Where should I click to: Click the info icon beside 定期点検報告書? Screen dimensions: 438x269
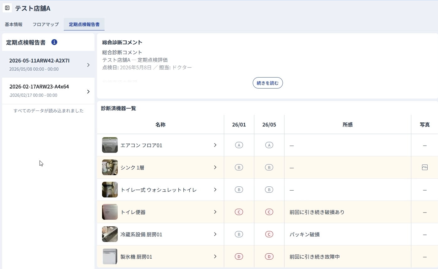tap(54, 42)
